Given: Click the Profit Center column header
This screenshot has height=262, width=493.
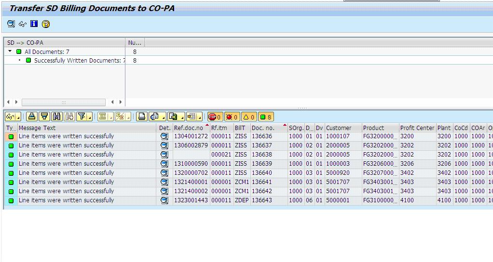Looking at the screenshot, I should [x=417, y=128].
